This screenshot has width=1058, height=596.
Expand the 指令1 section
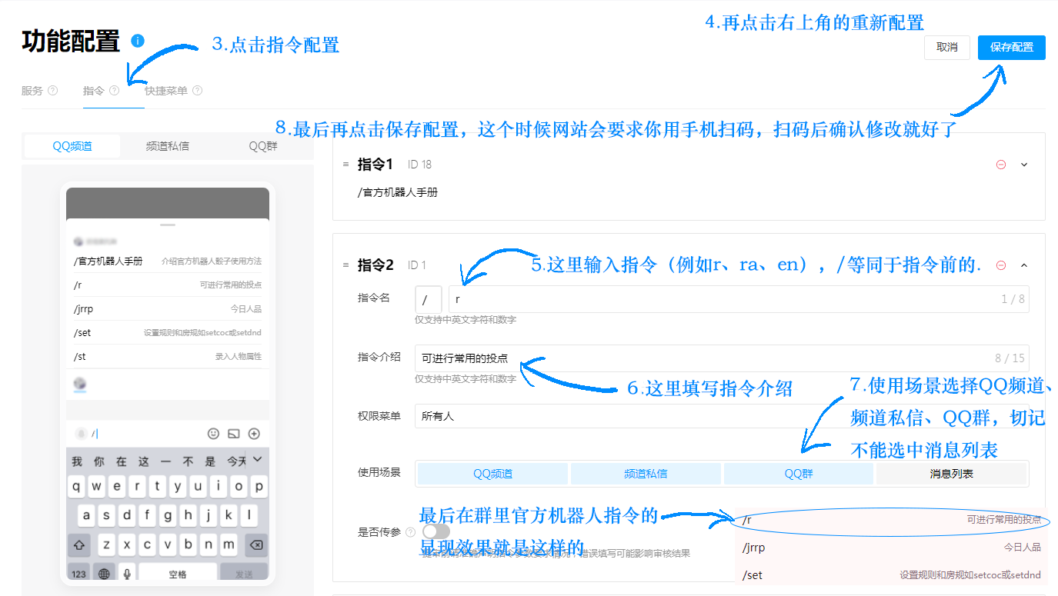[1023, 164]
